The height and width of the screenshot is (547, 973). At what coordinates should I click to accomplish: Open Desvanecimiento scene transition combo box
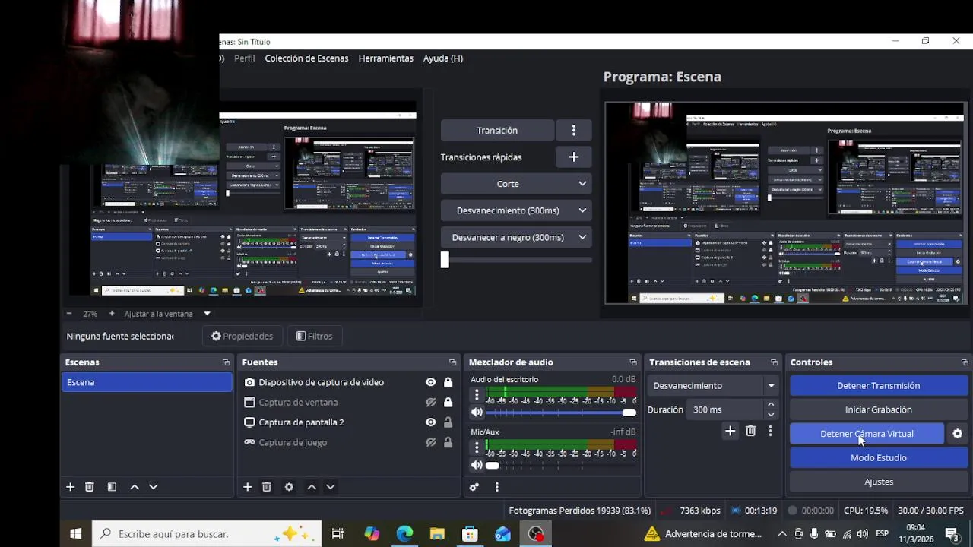pyautogui.click(x=713, y=386)
